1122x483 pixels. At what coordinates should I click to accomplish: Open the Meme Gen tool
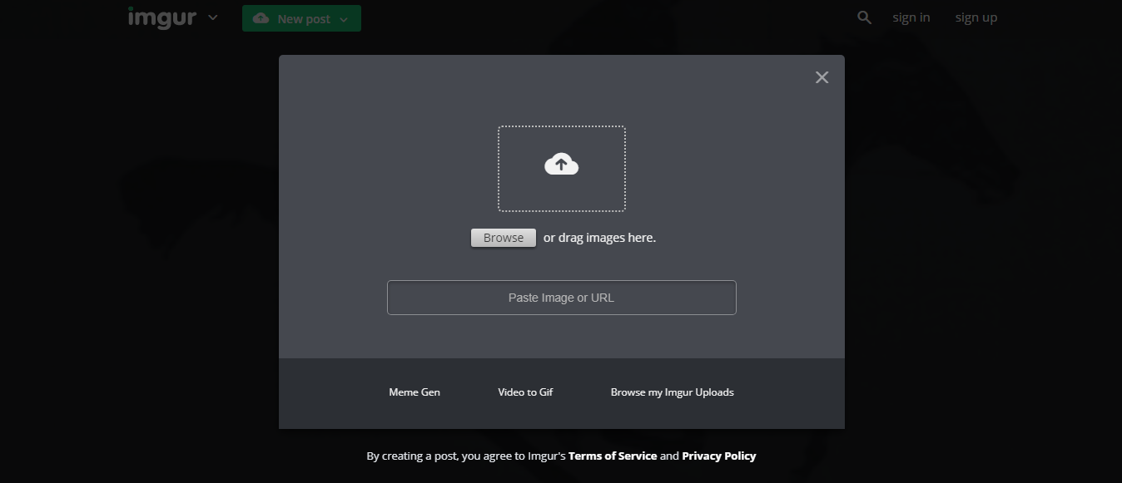point(414,392)
